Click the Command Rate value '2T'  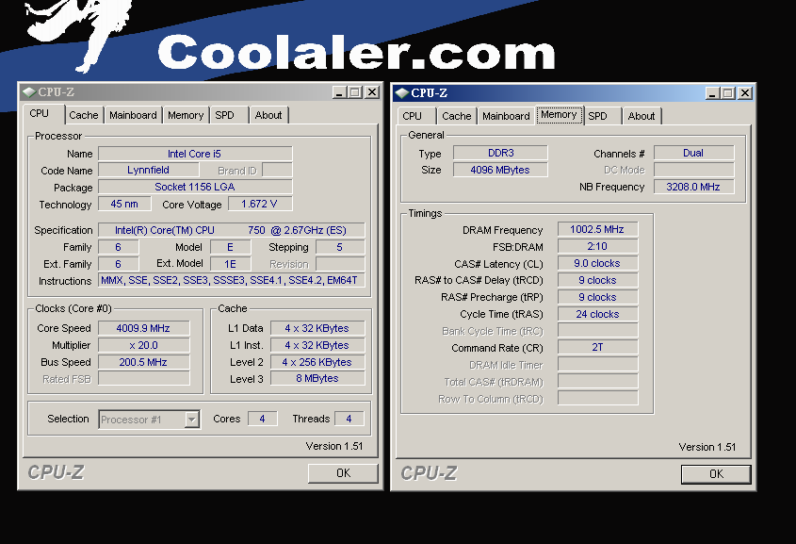tap(598, 348)
